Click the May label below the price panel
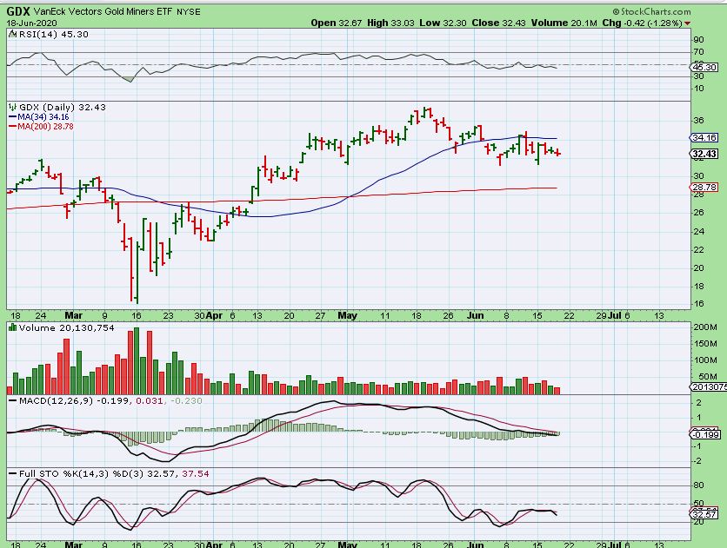727x548 pixels. click(347, 315)
